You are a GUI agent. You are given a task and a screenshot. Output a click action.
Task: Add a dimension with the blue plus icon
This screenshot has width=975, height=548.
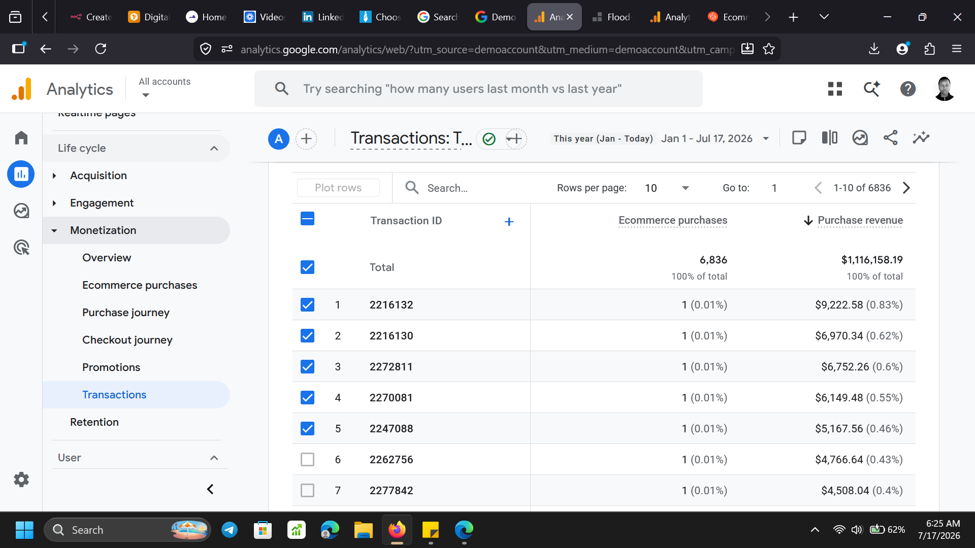click(509, 221)
